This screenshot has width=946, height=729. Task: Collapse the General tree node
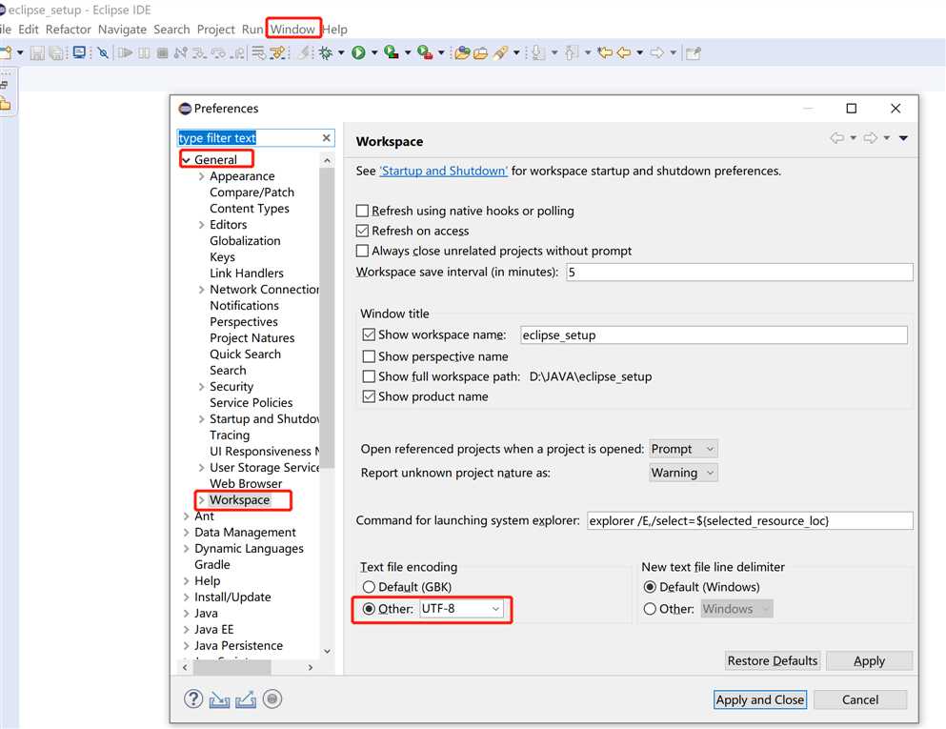(186, 160)
